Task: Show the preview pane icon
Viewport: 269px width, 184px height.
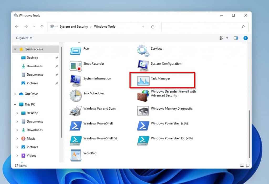Action: pyautogui.click(x=236, y=38)
